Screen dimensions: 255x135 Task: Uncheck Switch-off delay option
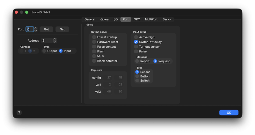[136, 42]
